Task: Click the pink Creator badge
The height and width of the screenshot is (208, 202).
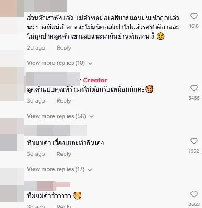Action: [x=95, y=80]
